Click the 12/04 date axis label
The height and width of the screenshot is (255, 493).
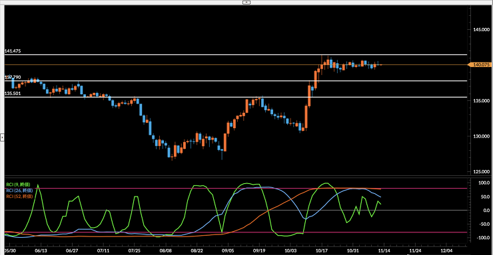pos(446,250)
